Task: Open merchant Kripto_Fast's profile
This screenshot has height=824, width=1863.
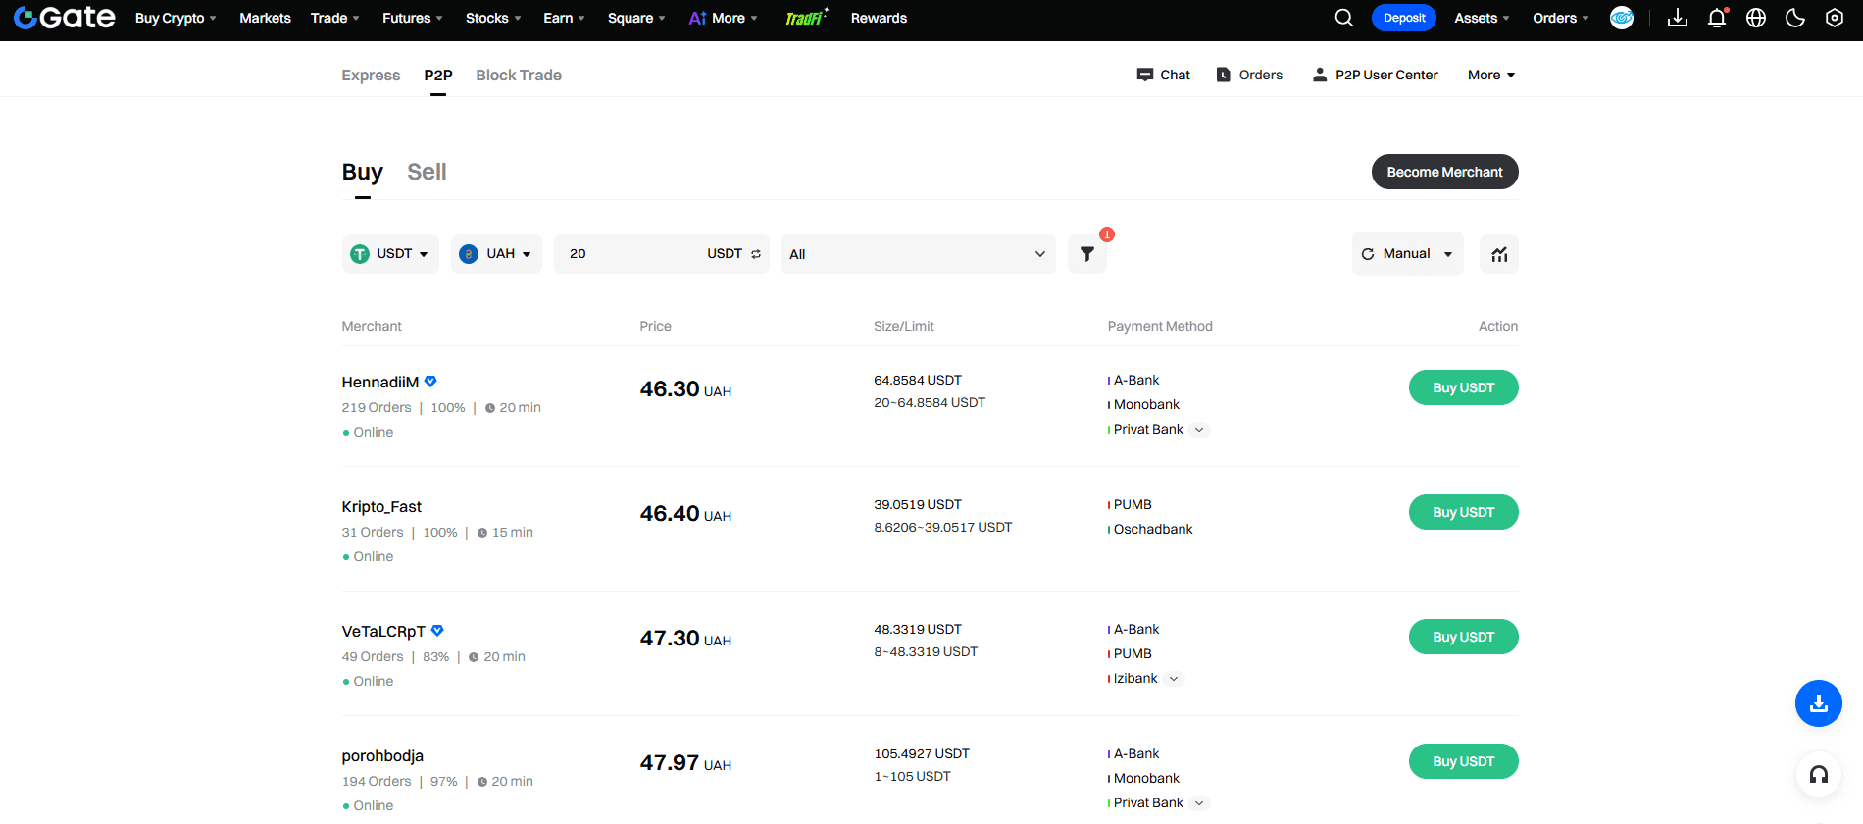Action: [x=381, y=506]
